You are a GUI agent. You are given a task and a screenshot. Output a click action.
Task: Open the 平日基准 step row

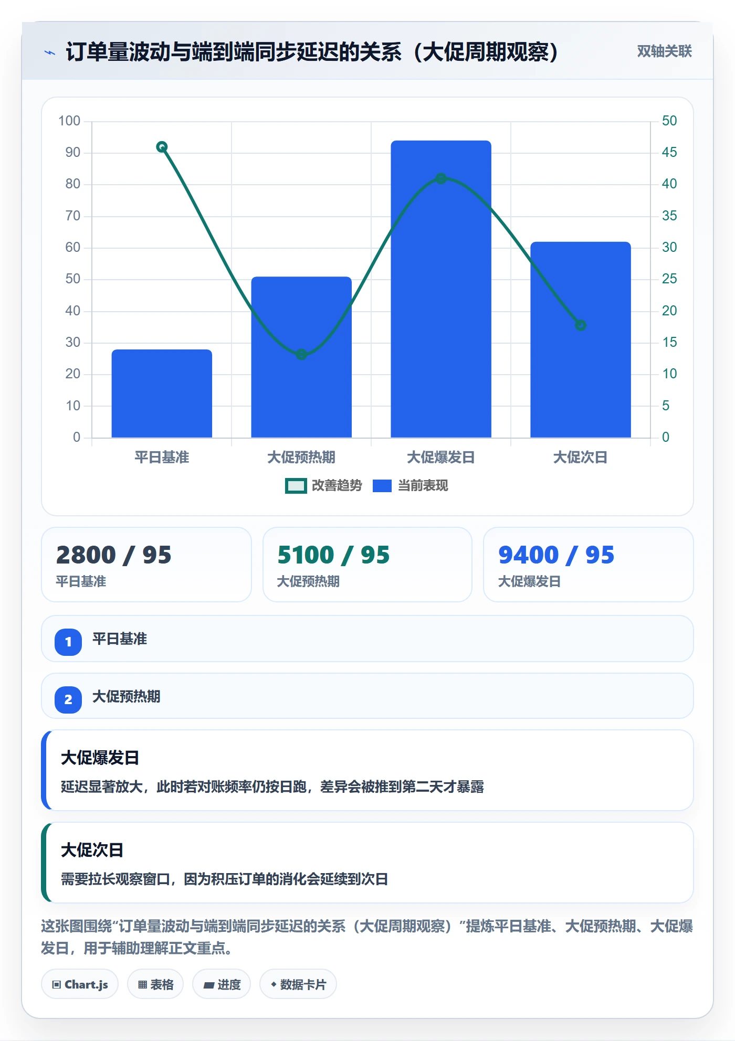pos(367,639)
